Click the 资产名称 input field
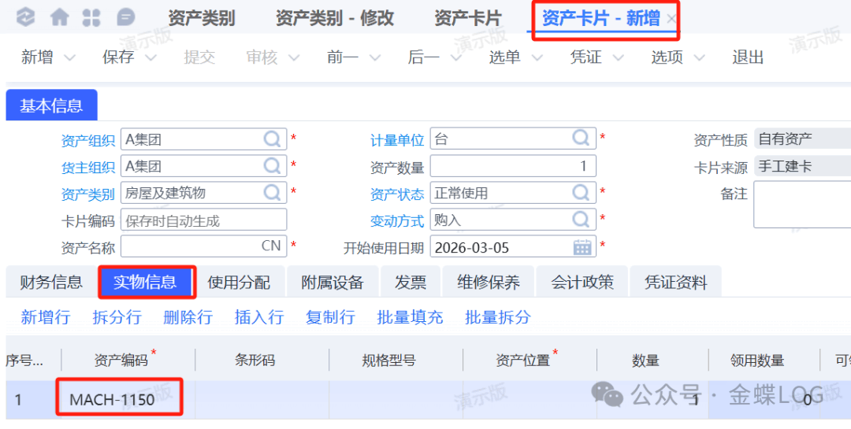The image size is (851, 429). 189,246
